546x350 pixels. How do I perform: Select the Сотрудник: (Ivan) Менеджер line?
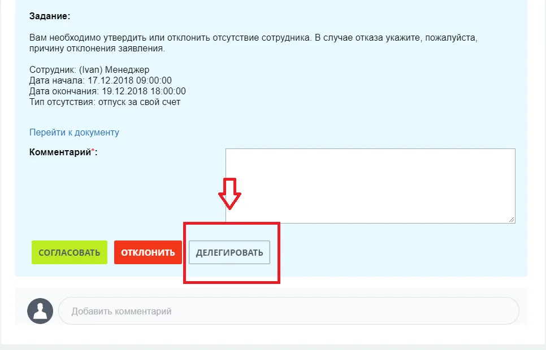(89, 69)
